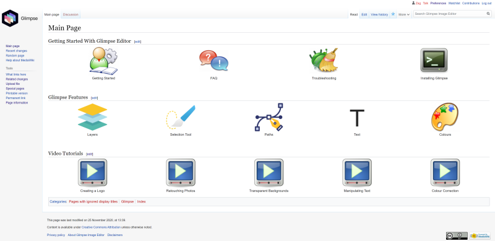Screen dimensions: 495x241
Task: Open the Privacy policy footer link
Action: tap(56, 235)
